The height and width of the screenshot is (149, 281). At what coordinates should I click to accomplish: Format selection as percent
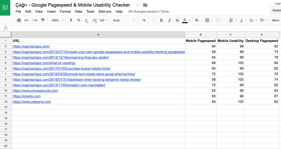(x=79, y=20)
